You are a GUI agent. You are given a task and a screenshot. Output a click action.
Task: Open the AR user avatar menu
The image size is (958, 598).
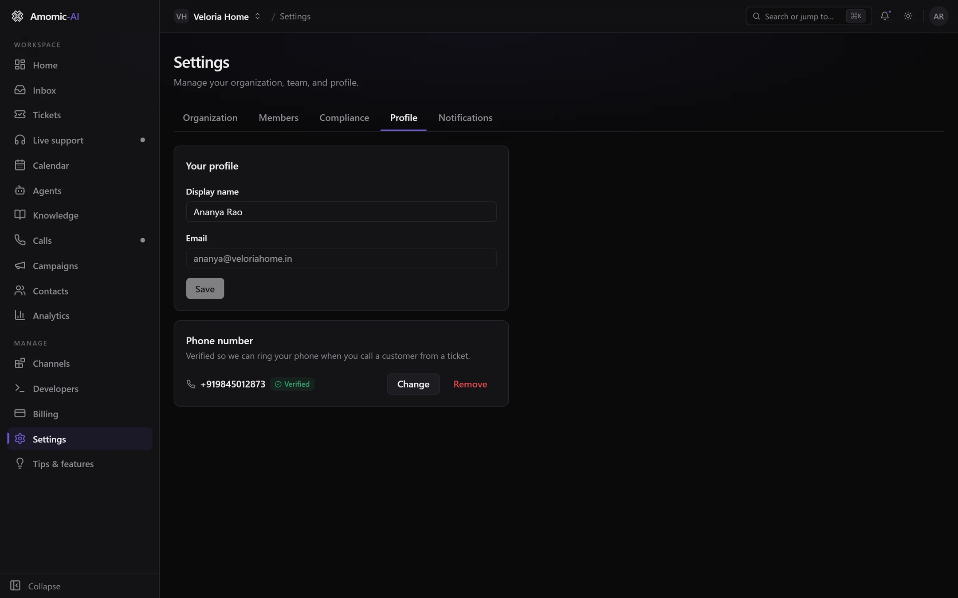click(x=938, y=16)
